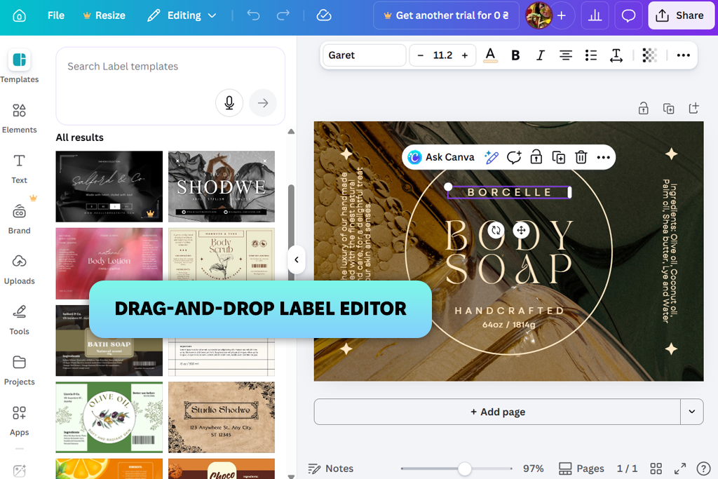718x479 pixels.
Task: Open more options on floating toolbar
Action: [604, 157]
